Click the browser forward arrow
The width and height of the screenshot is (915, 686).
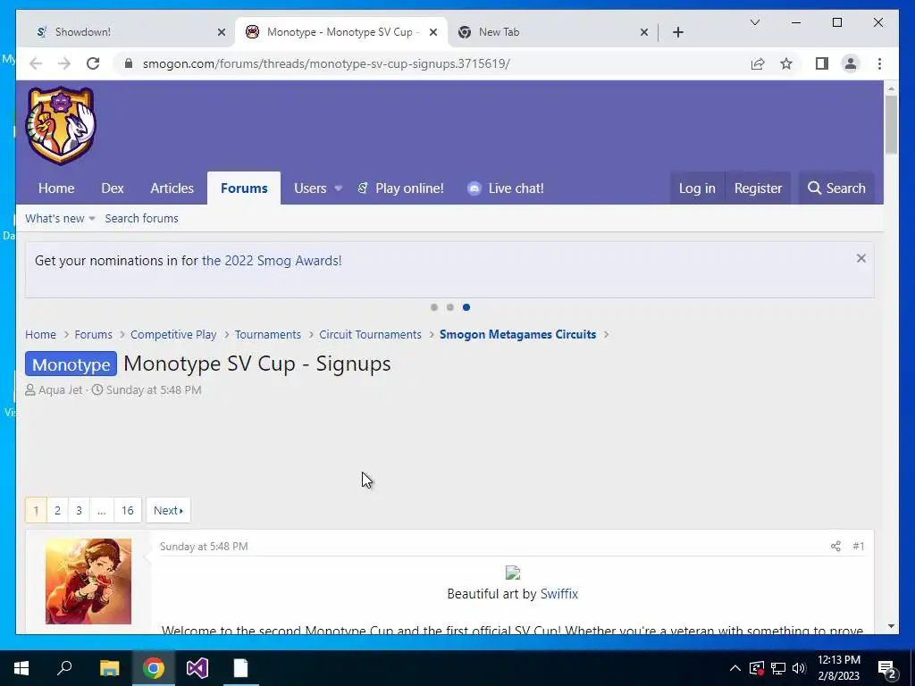coord(64,63)
